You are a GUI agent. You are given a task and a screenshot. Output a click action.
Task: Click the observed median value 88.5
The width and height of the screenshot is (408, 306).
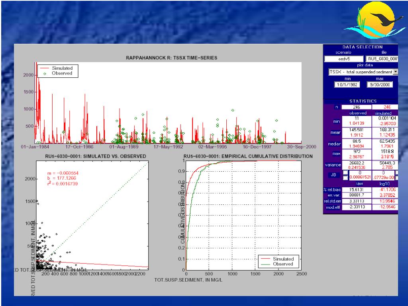tap(357, 141)
